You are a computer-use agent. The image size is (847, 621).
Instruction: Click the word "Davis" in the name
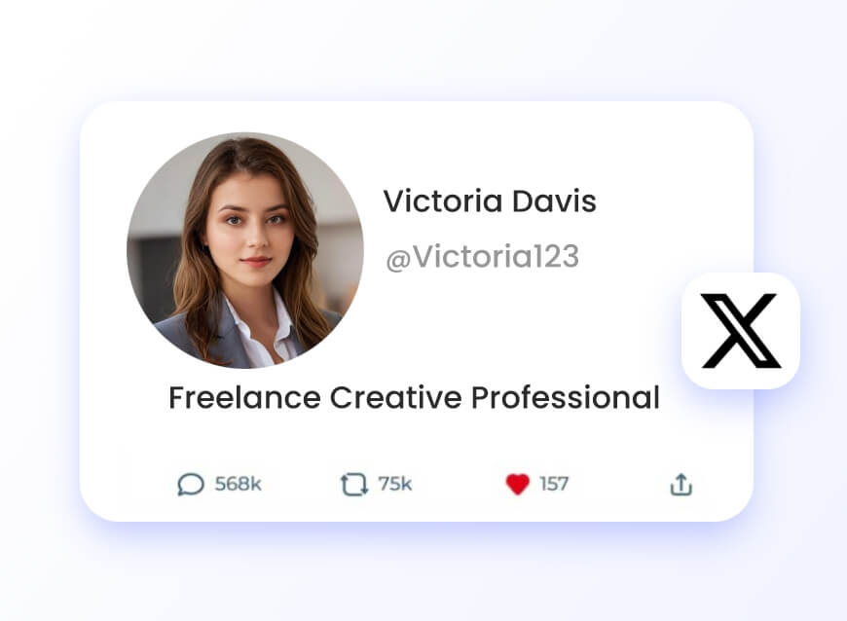pyautogui.click(x=554, y=201)
